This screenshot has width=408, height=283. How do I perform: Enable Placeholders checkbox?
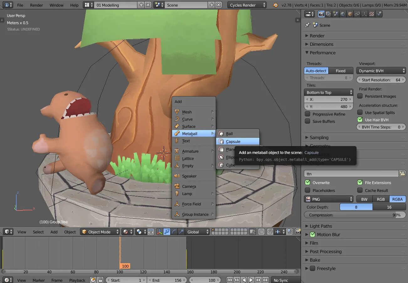coord(308,190)
